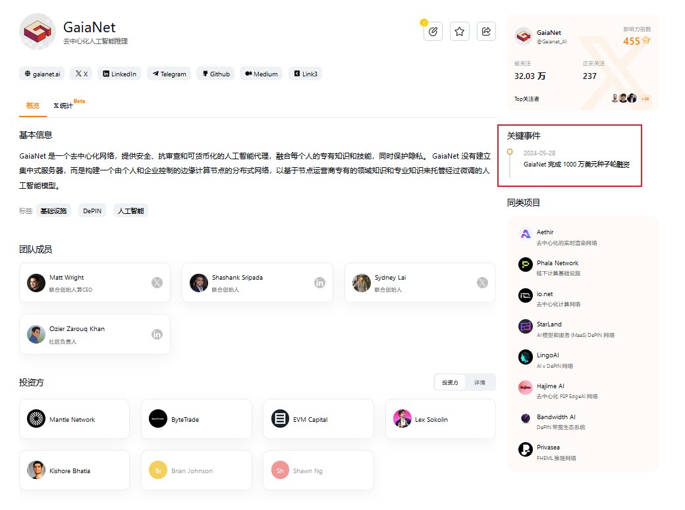This screenshot has width=685, height=510.
Task: Click the 237 following count
Action: pos(589,76)
